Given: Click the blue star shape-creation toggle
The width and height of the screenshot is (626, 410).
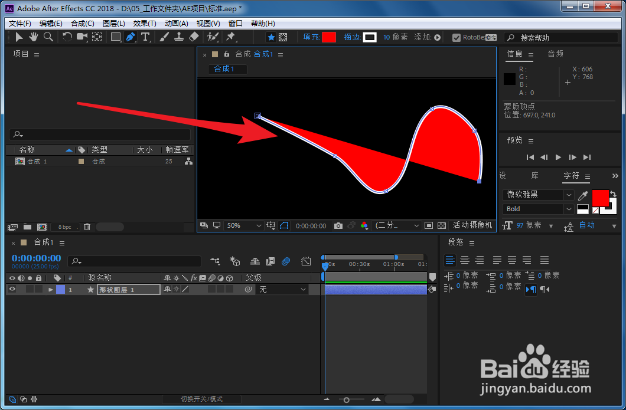Looking at the screenshot, I should 272,37.
